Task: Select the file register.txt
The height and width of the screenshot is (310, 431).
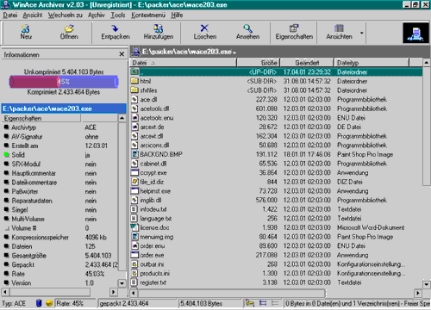Action: point(153,282)
